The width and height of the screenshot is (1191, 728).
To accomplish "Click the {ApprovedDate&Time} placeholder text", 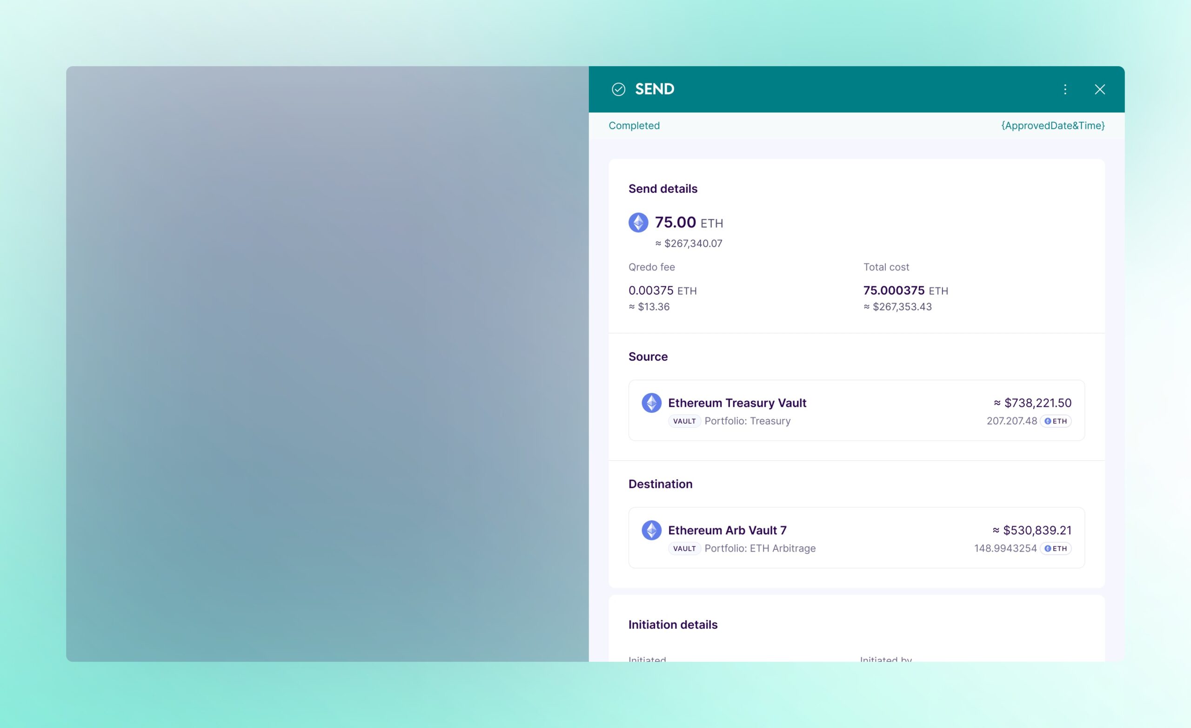I will tap(1053, 126).
